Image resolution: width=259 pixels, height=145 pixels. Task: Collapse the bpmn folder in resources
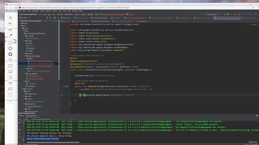tap(23, 91)
